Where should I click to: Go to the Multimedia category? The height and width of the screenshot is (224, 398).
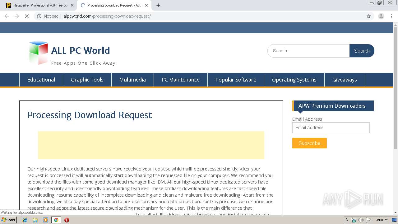[x=132, y=80]
